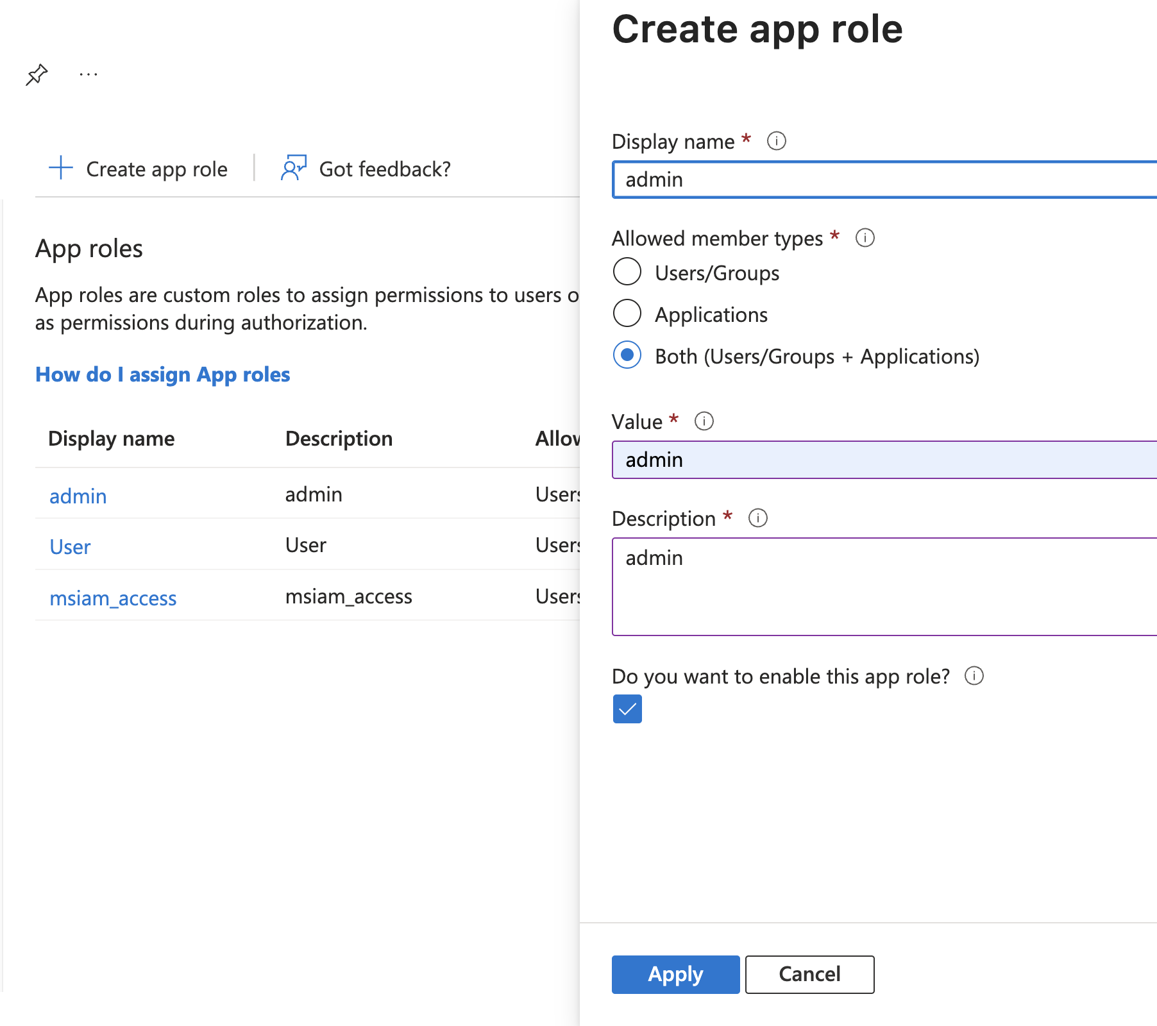The image size is (1157, 1026).
Task: Focus the Display name input field
Action: 884,180
